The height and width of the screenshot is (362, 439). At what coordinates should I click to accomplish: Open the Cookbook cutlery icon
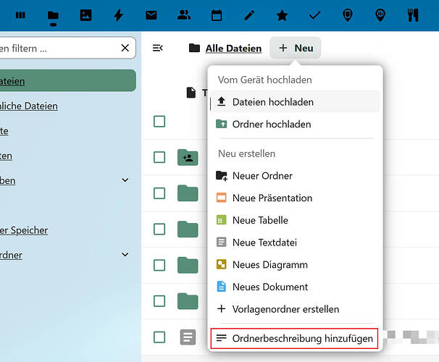[x=412, y=14]
